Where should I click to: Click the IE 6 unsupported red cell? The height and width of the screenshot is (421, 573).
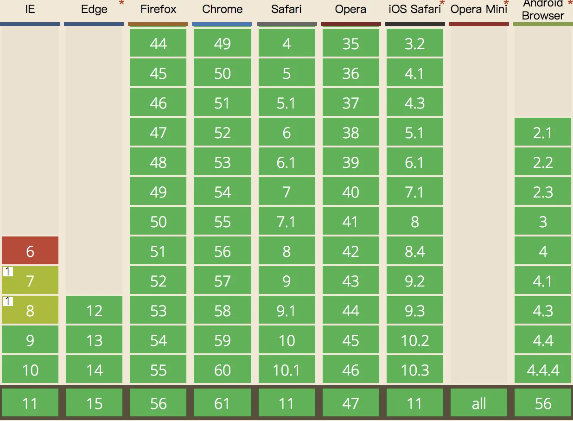30,251
